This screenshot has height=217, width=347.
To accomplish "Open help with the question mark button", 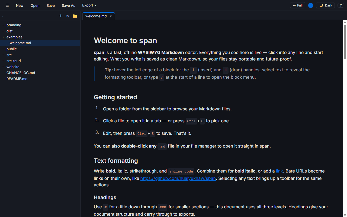I will point(341,5).
